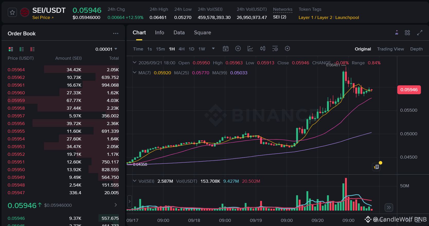Screen dimensions: 429x226
Task: Show buy and sell orders view
Action: click(x=11, y=49)
